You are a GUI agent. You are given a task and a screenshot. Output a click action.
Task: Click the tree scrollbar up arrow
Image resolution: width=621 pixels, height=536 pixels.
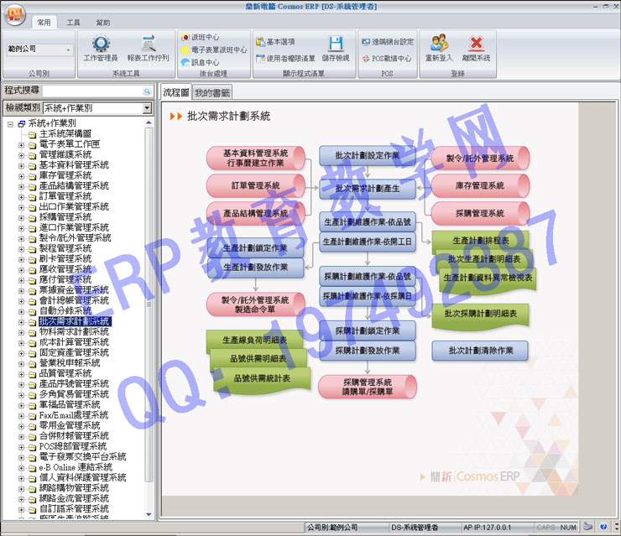coord(149,123)
